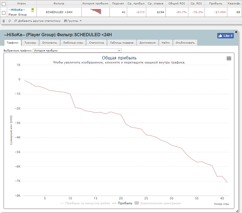
Task: Switch to the Опубликовать tab
Action: [185, 43]
